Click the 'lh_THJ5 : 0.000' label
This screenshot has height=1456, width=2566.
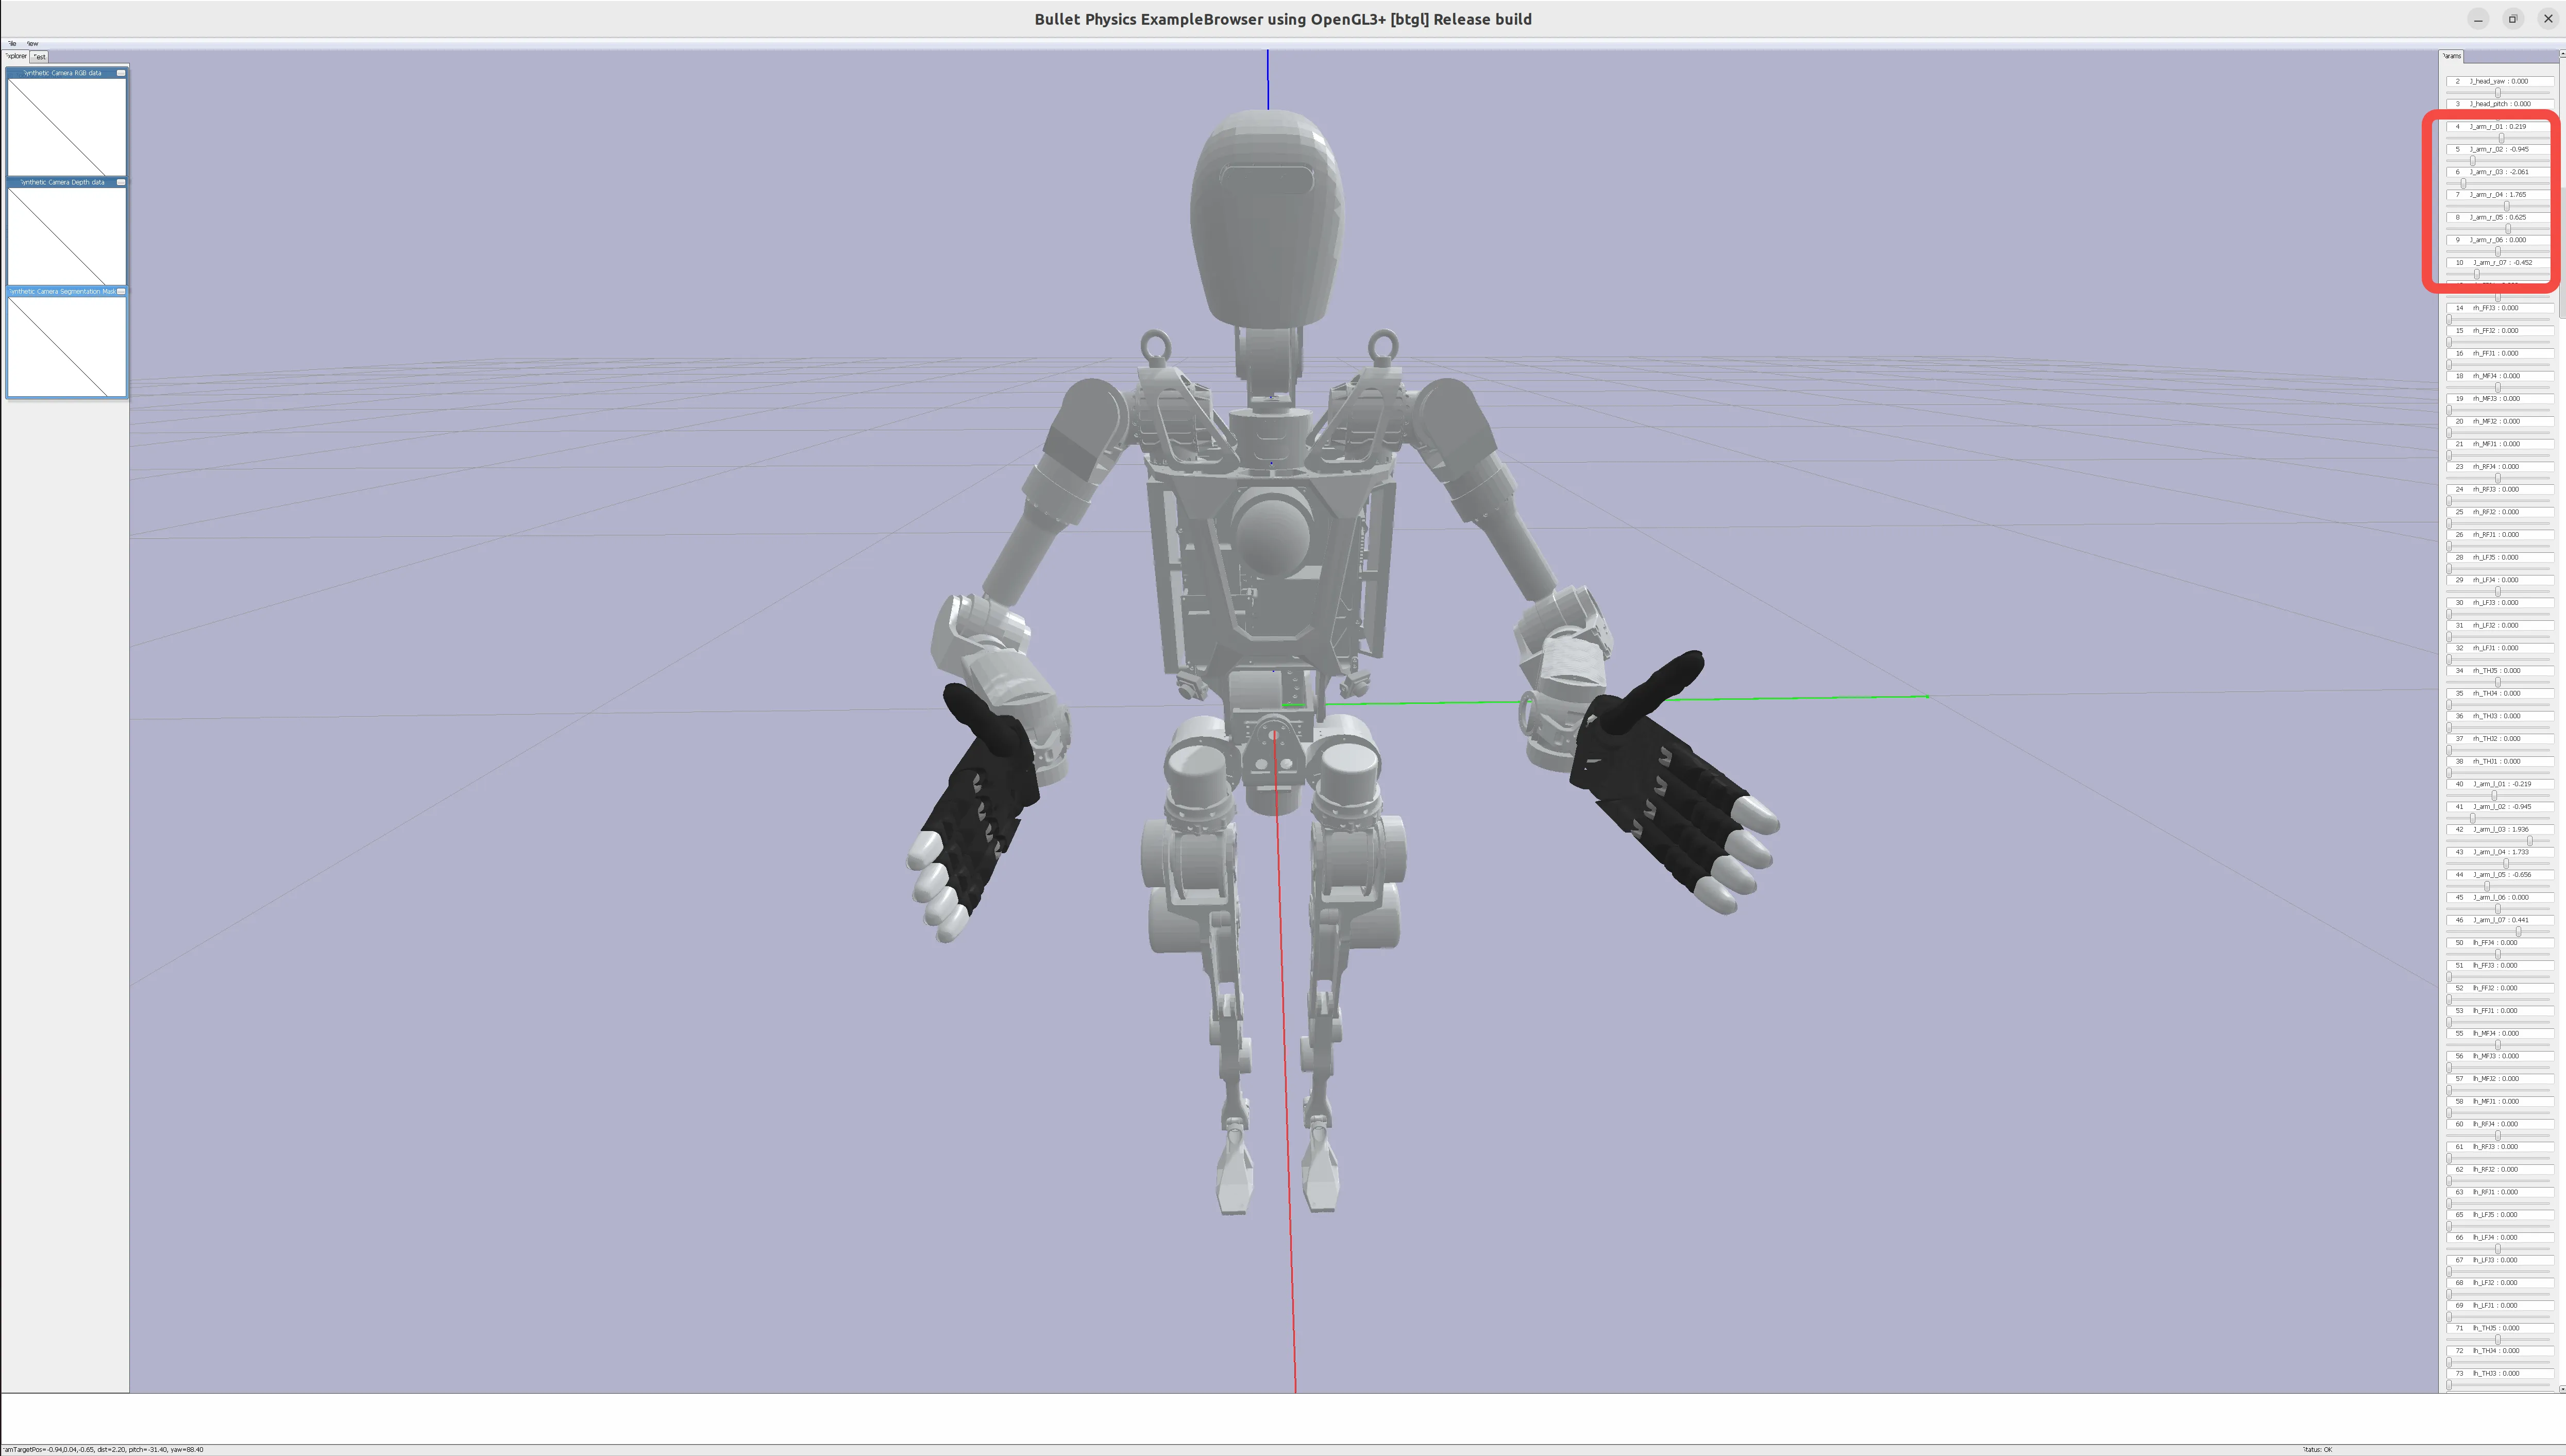(2496, 1328)
